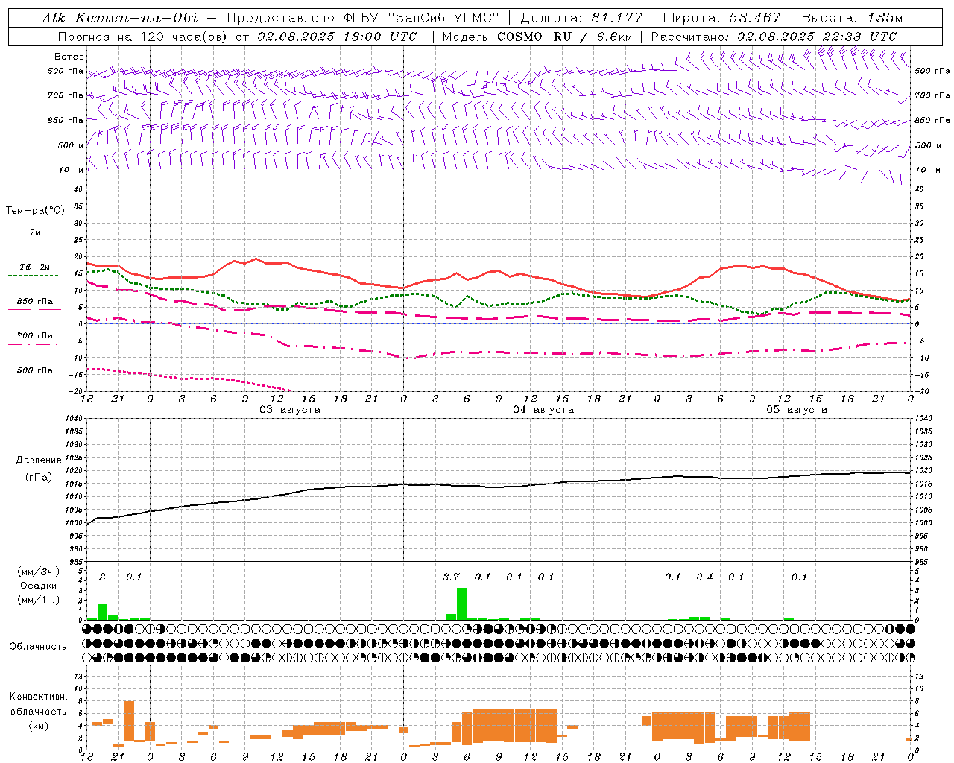Screen dimensions: 954x763
Task: Click the (мм/3ч.) precipitation unit label
Action: click(39, 572)
